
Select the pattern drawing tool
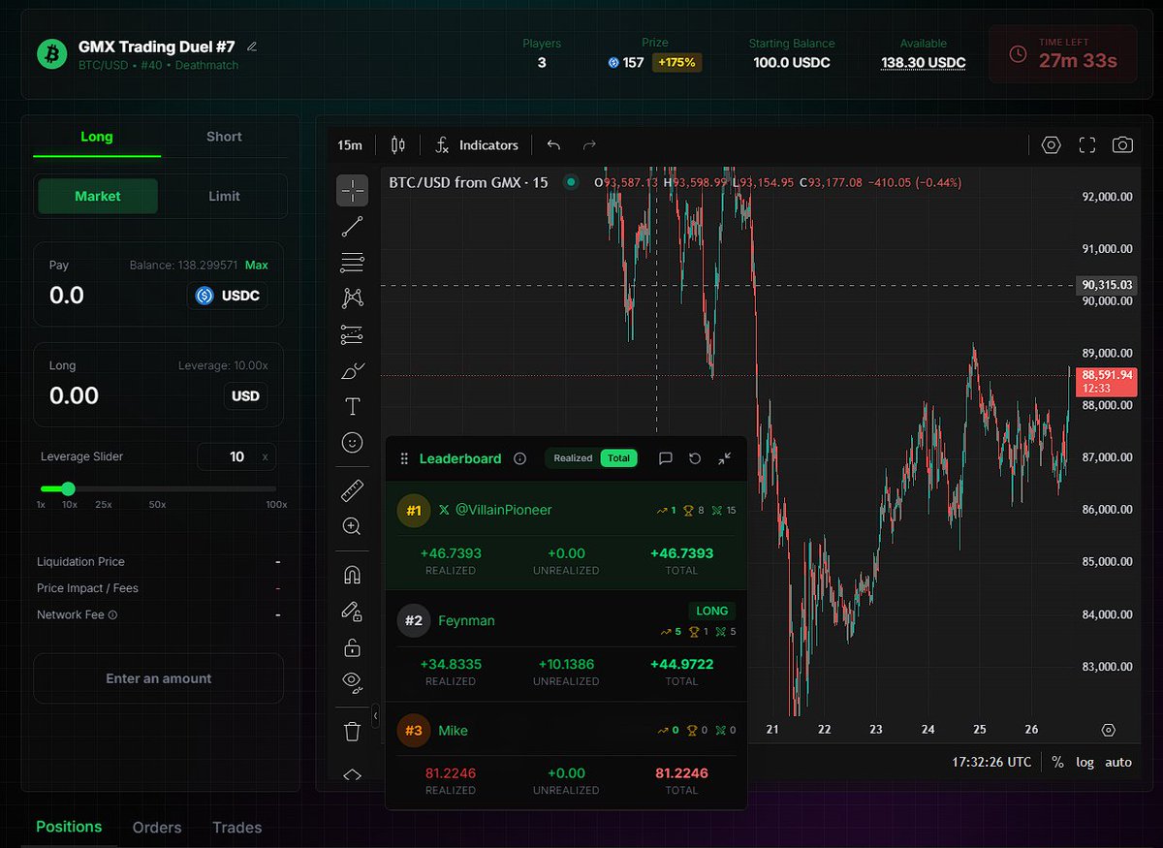[353, 298]
